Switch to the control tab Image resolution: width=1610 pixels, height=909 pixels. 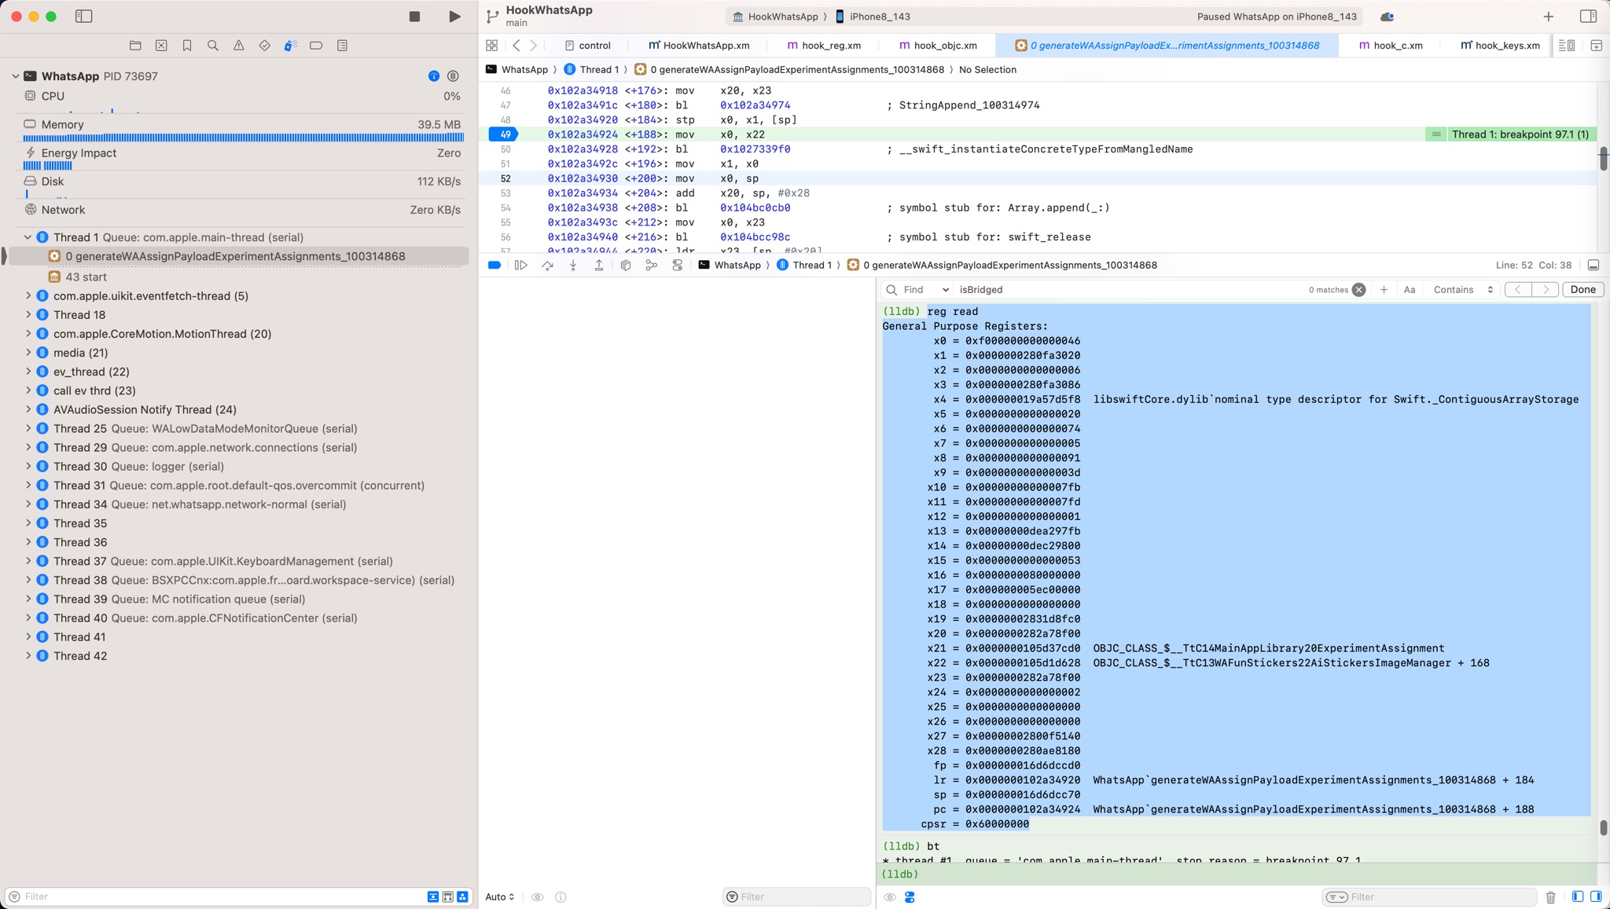click(x=586, y=46)
